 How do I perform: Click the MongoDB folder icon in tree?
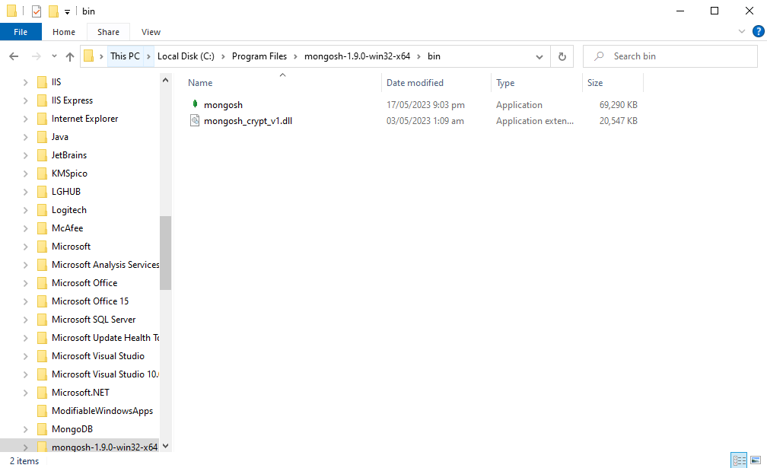tap(42, 429)
